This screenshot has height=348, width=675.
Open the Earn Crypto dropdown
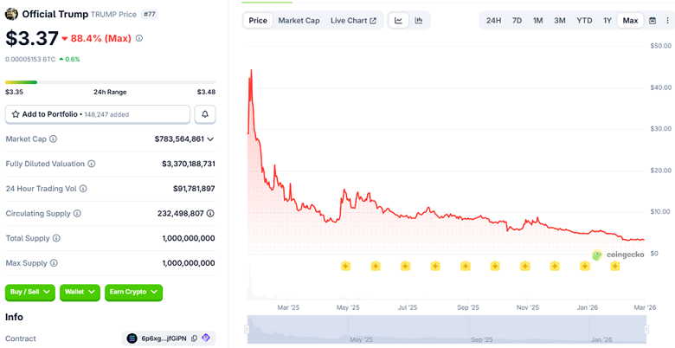point(133,292)
